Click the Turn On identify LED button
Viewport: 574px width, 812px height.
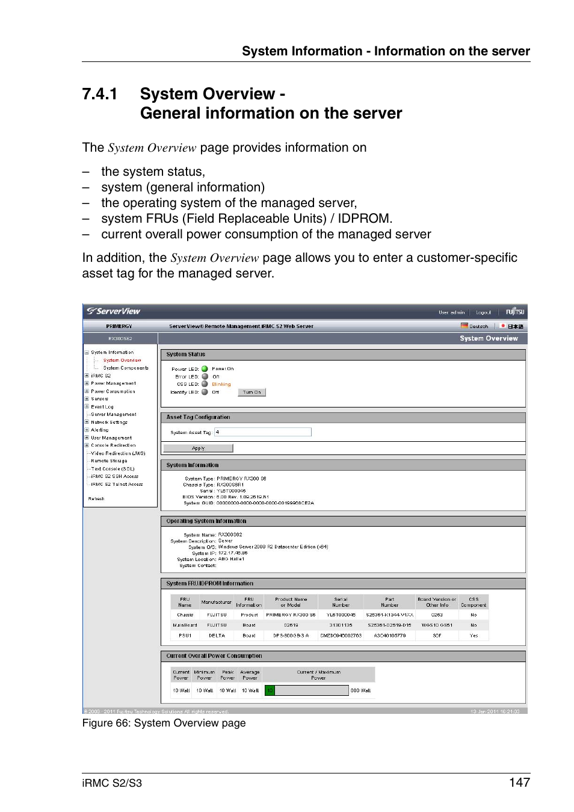click(x=252, y=392)
